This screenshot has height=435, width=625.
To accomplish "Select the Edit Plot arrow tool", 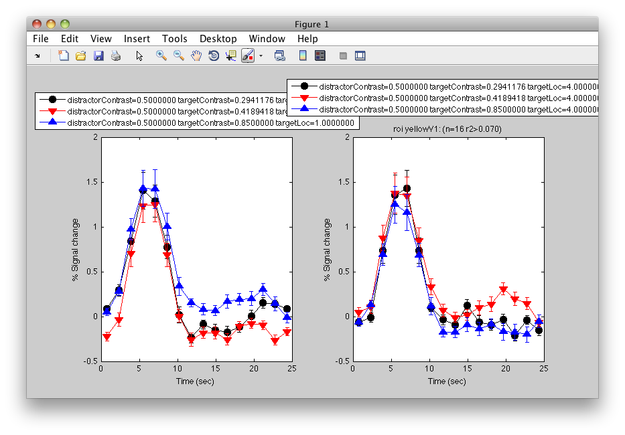I will 139,56.
